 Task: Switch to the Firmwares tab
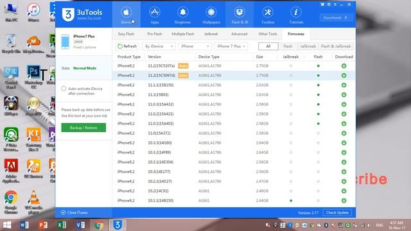pyautogui.click(x=296, y=34)
